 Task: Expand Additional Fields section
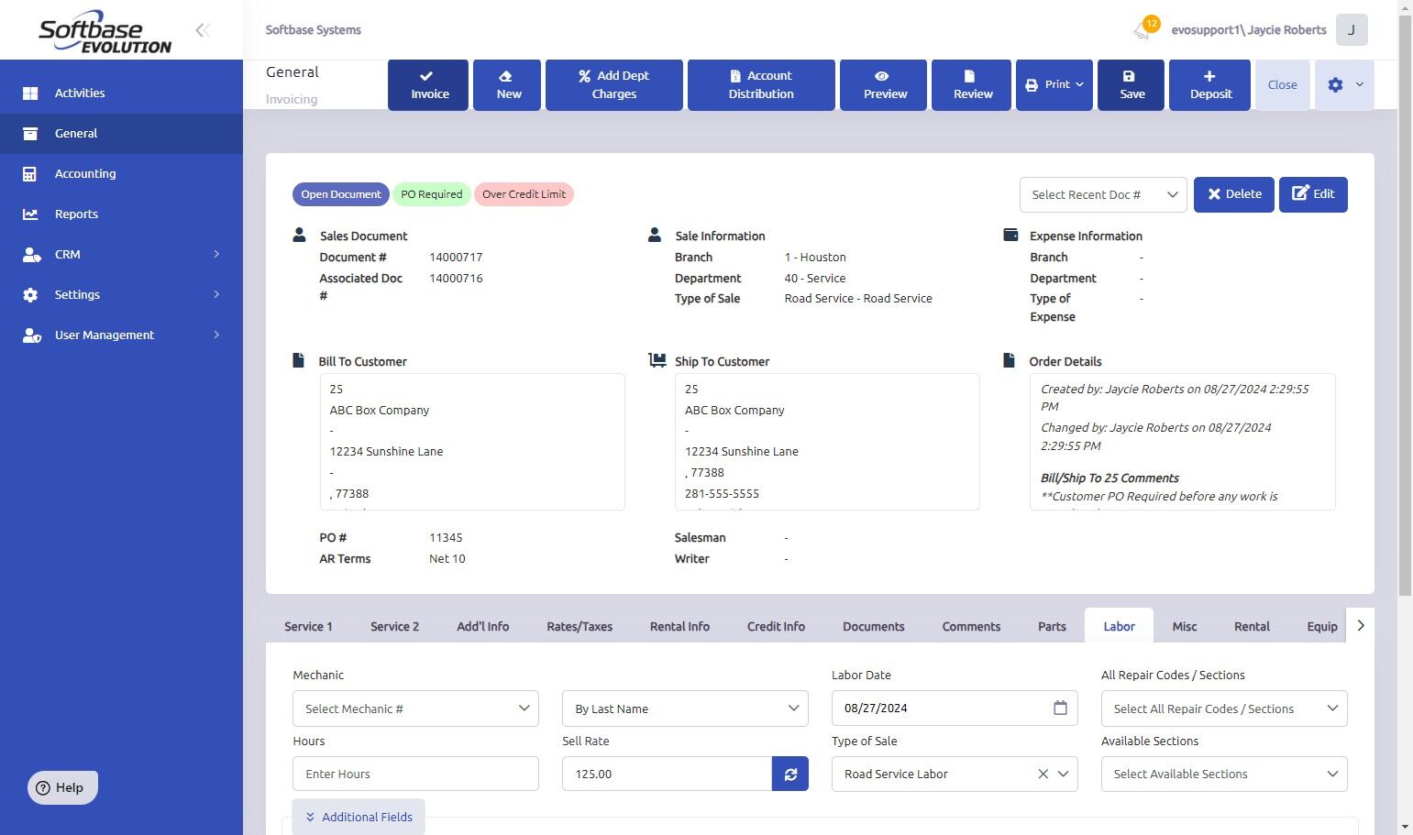pos(359,817)
